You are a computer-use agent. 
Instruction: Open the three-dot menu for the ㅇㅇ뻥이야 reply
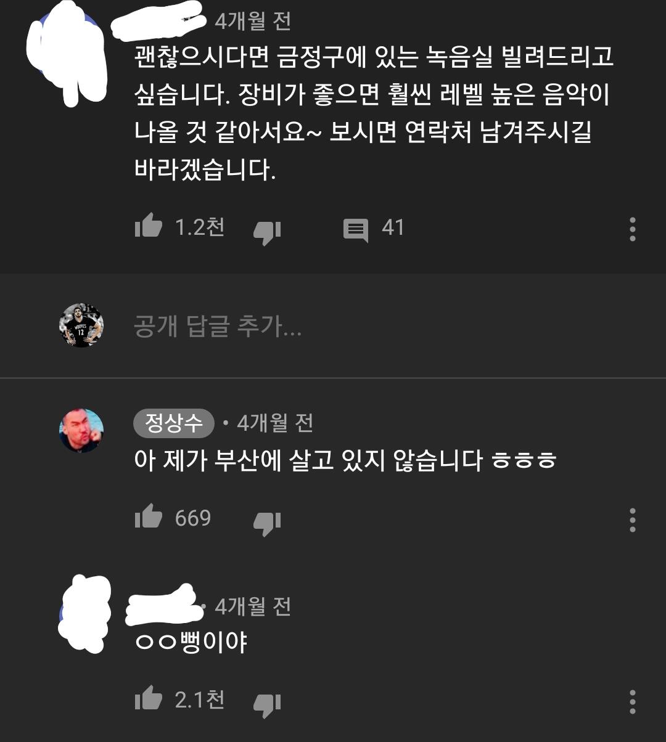632,702
